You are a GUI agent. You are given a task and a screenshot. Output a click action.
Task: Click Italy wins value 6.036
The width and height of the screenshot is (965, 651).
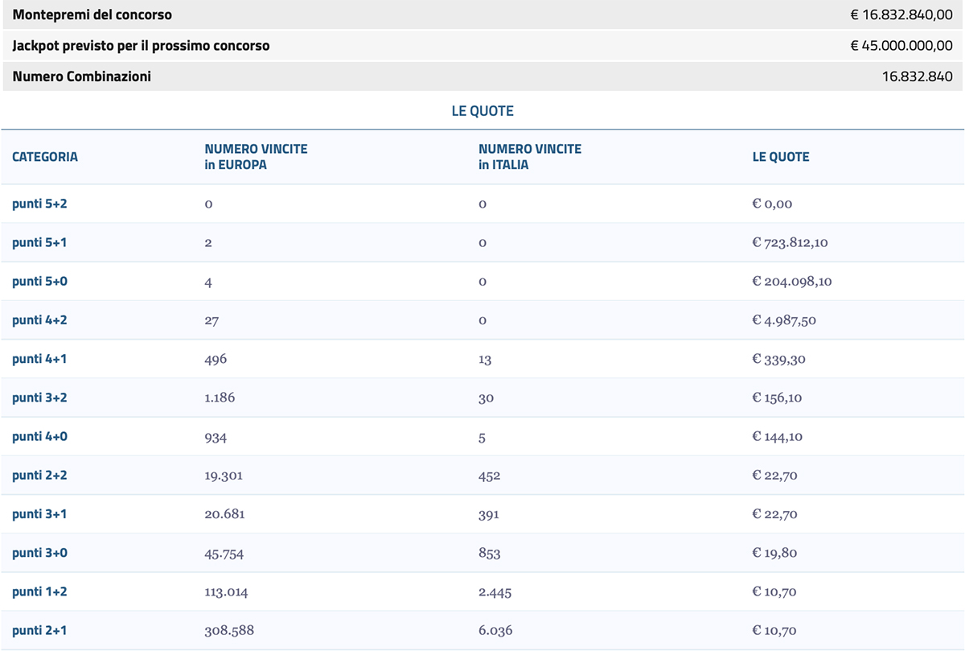tap(495, 630)
